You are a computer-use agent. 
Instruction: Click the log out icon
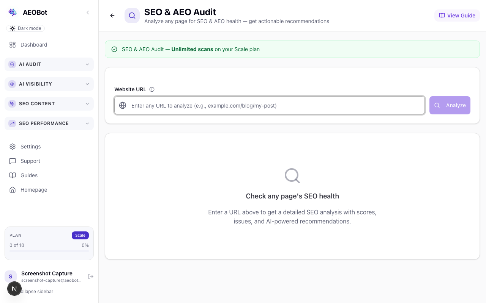(x=91, y=276)
